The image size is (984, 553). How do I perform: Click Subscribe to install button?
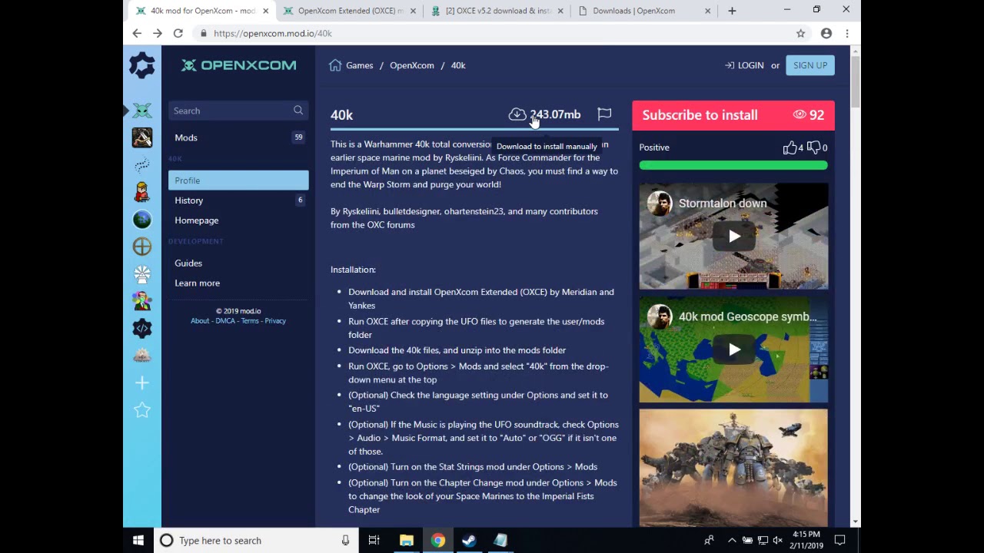pyautogui.click(x=733, y=115)
